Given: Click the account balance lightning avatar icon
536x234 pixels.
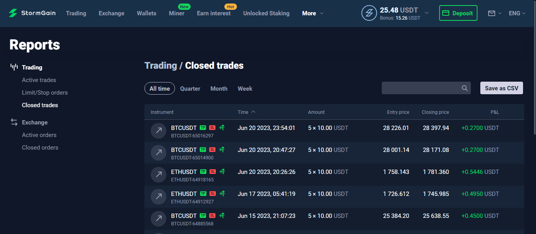Looking at the screenshot, I should point(369,13).
